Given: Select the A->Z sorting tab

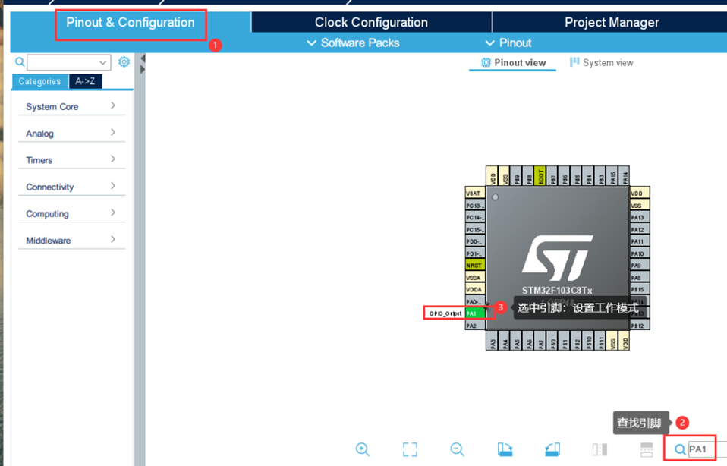Looking at the screenshot, I should tap(85, 81).
